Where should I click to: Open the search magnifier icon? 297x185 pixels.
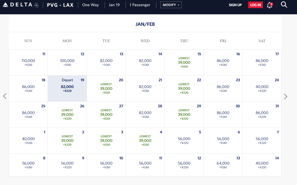[x=284, y=5]
